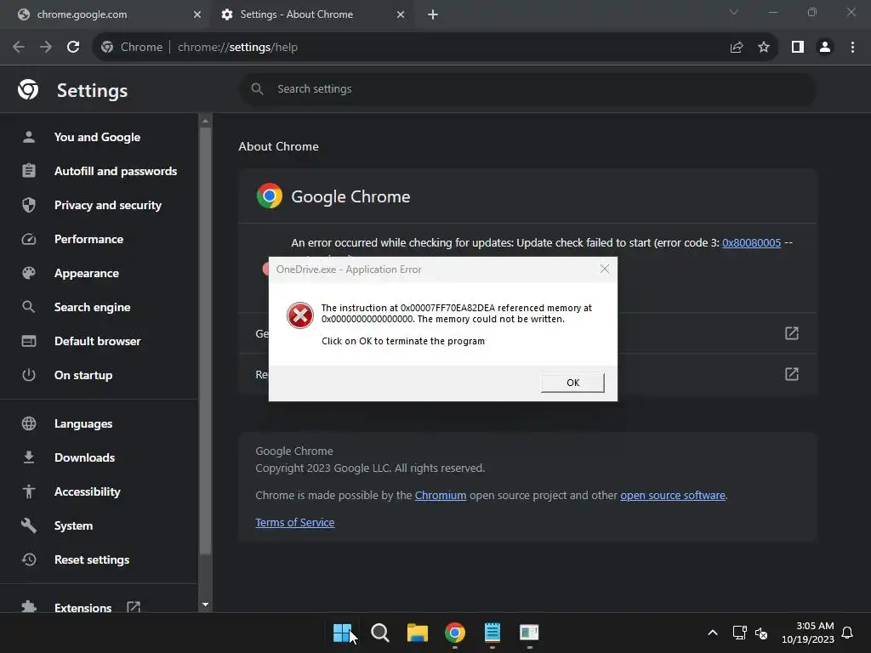Go to Downloads settings
Image resolution: width=871 pixels, height=653 pixels.
tap(84, 457)
